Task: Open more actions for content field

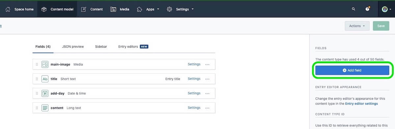Action: click(207, 108)
